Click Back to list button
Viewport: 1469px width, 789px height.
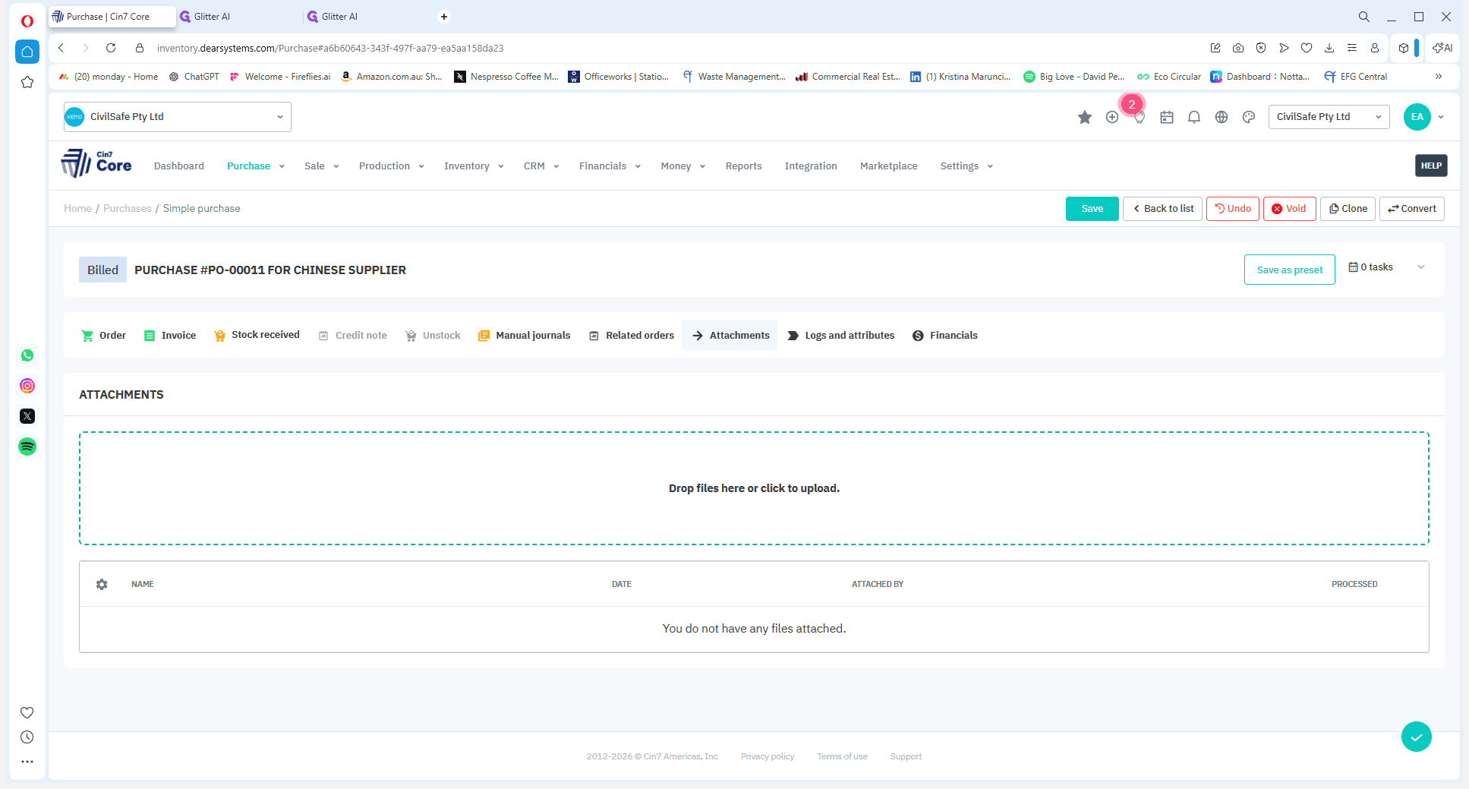pos(1162,209)
